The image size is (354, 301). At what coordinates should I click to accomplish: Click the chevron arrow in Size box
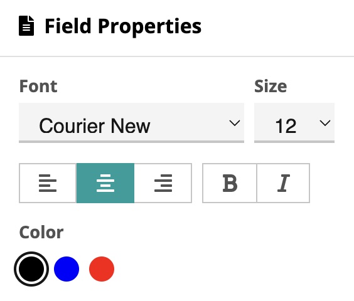(325, 123)
